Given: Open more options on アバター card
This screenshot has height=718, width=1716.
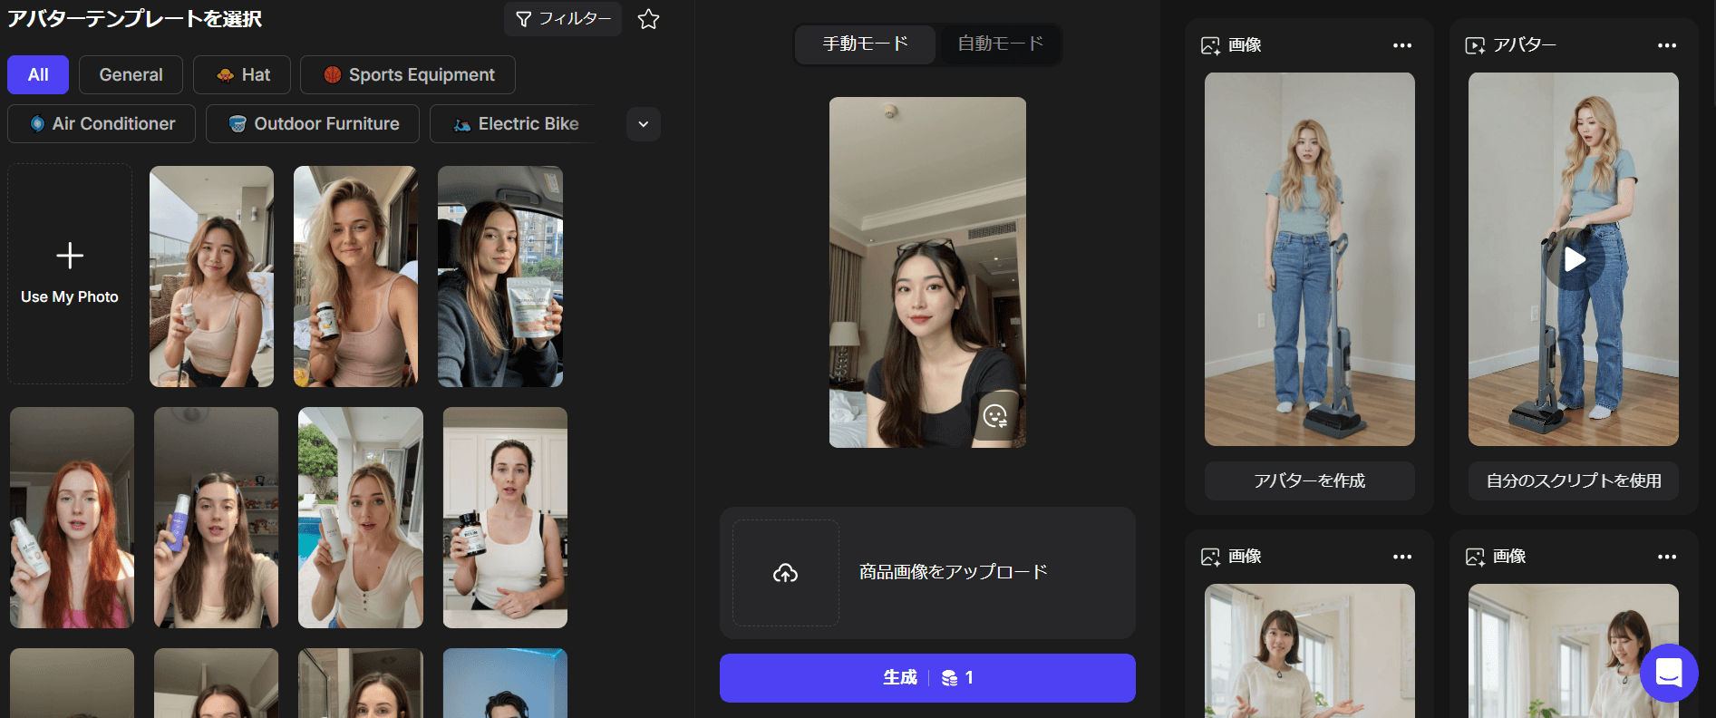Looking at the screenshot, I should tap(1667, 45).
